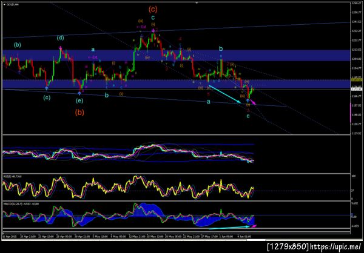Select the orange (c) wave label
Screen dimensions: 364x253
point(153,9)
